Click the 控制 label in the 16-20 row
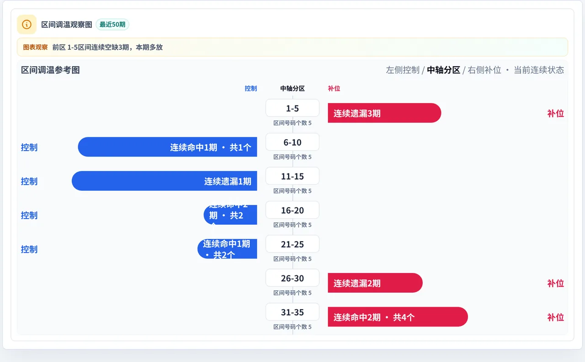Viewport: 585px width, 362px height. [x=29, y=215]
